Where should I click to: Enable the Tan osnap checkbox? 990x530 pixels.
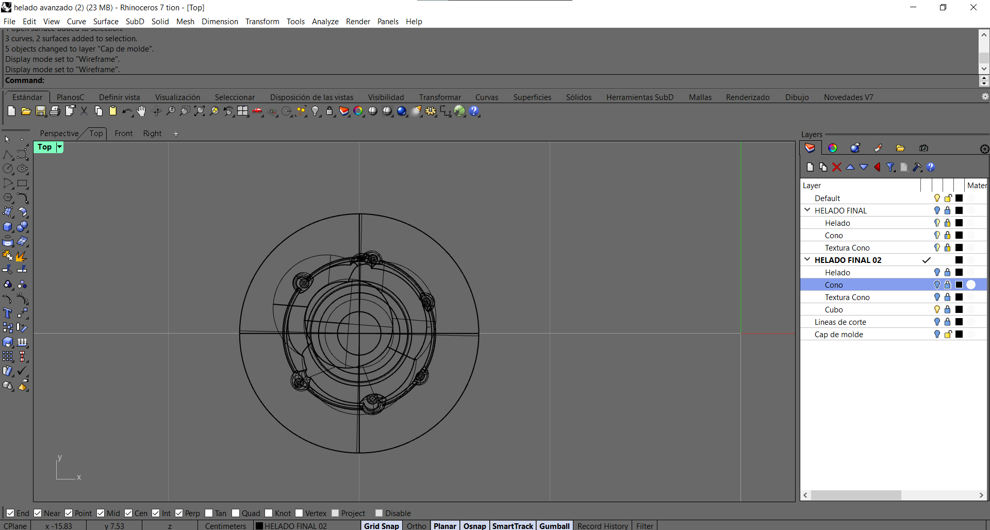[209, 513]
